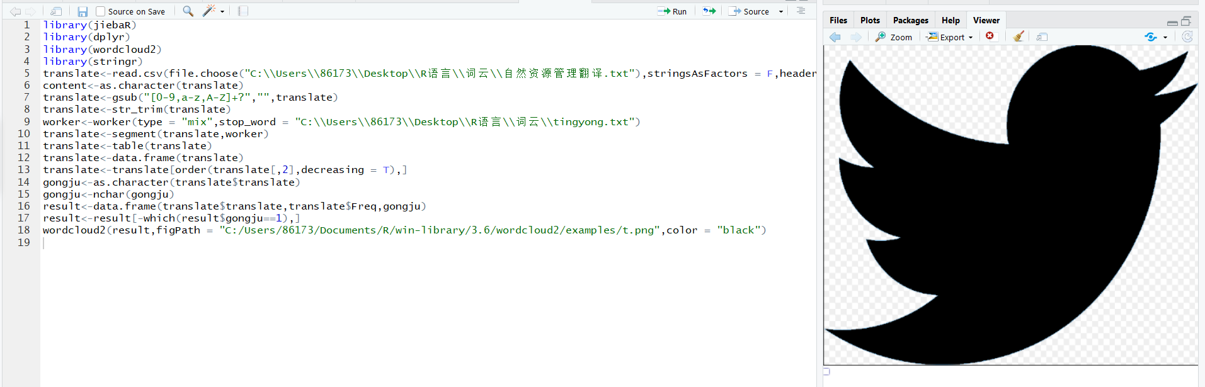Click the code tools magic wand
The height and width of the screenshot is (387, 1205).
(208, 11)
